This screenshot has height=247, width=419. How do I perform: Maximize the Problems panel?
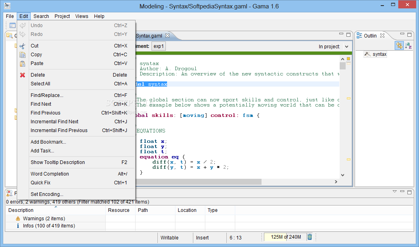(409, 192)
